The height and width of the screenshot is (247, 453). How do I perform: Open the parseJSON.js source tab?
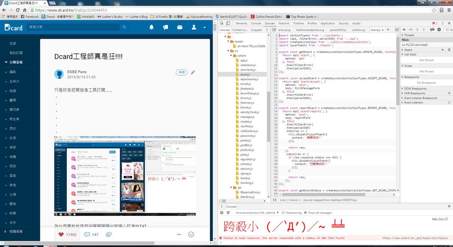click(x=338, y=30)
